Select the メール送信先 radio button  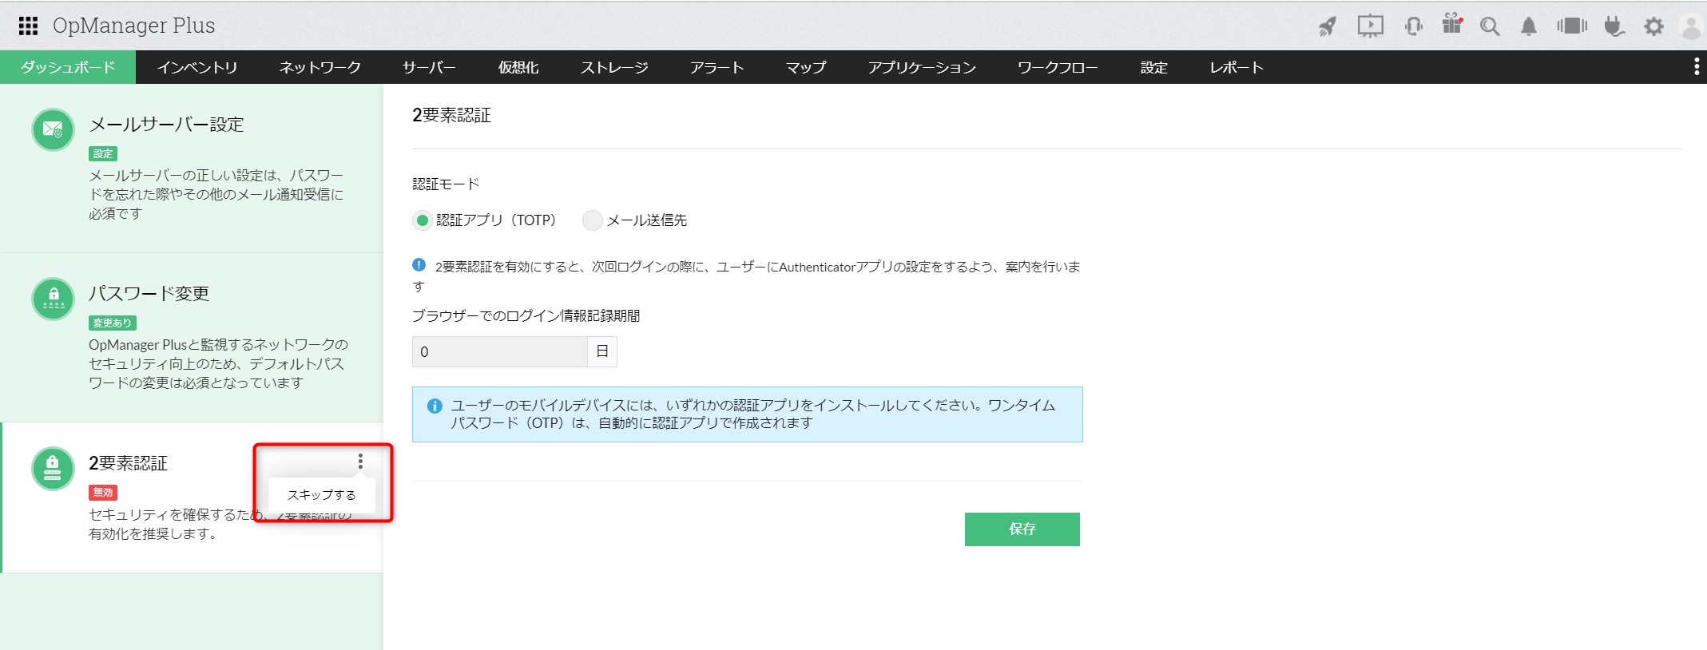592,220
